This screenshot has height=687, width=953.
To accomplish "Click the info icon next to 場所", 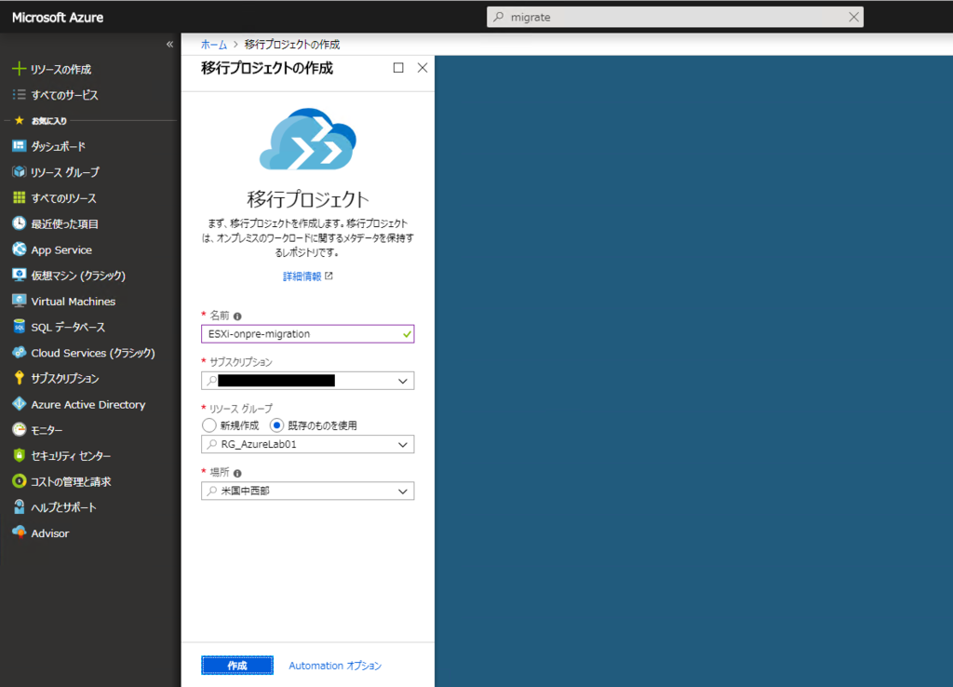I will (x=237, y=473).
